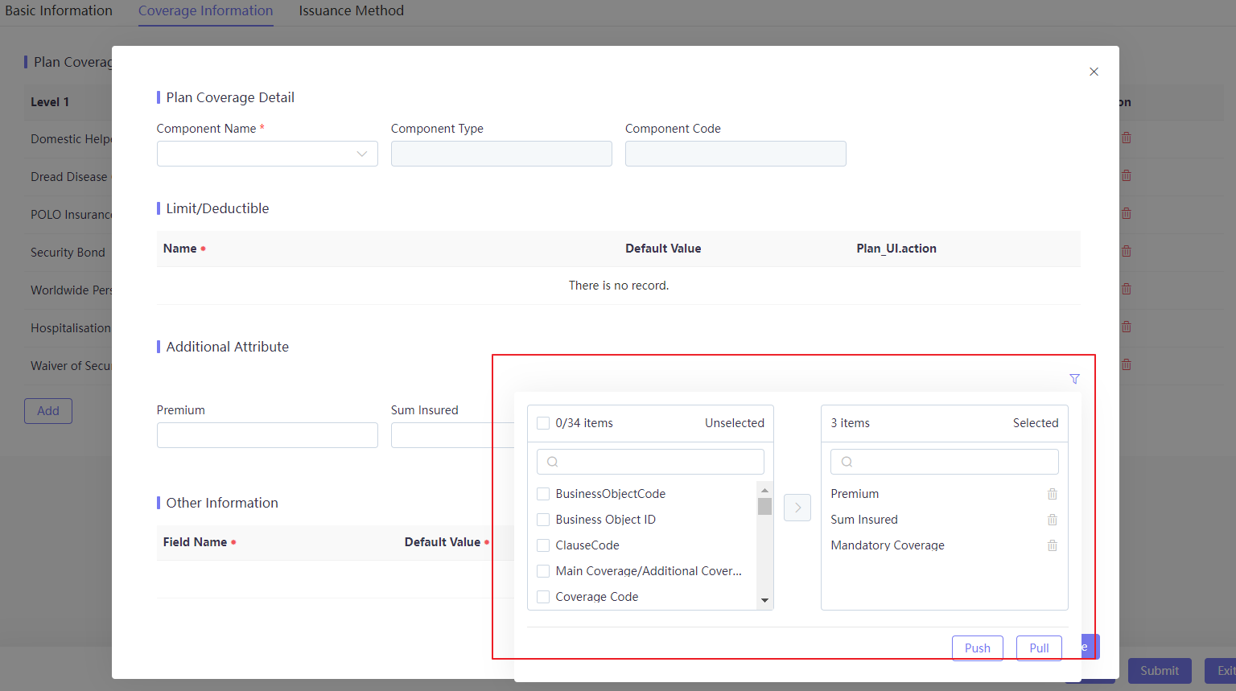Click the Submit button
1236x691 pixels.
(1160, 670)
